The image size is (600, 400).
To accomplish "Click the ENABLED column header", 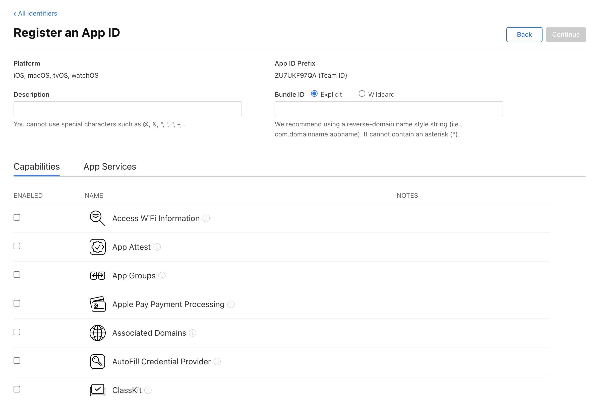I will pyautogui.click(x=28, y=195).
